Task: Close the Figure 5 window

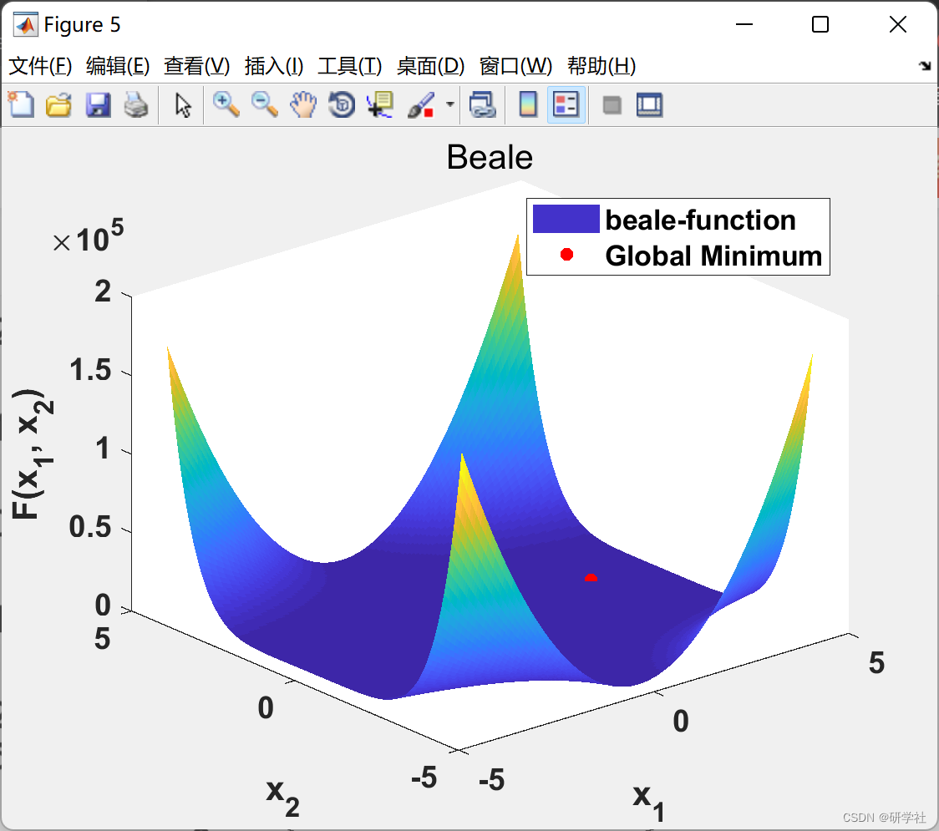Action: (x=898, y=24)
